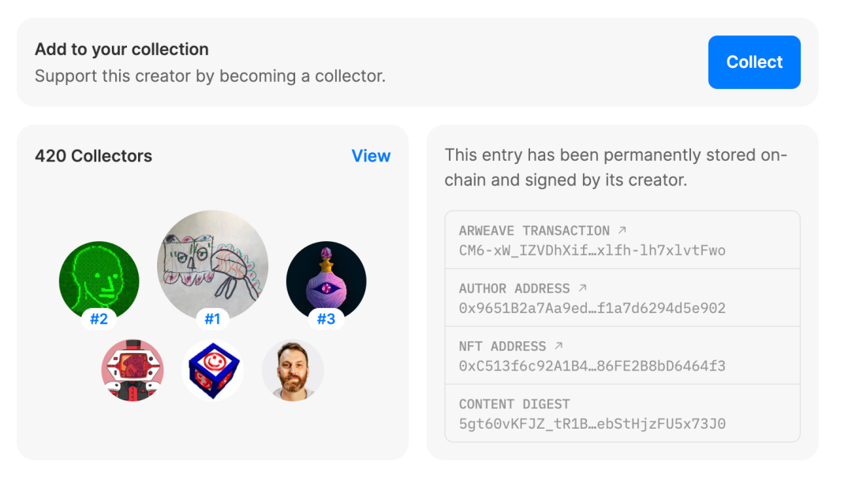This screenshot has width=852, height=487.
Task: Click the 420 Collectors heading
Action: pyautogui.click(x=93, y=156)
